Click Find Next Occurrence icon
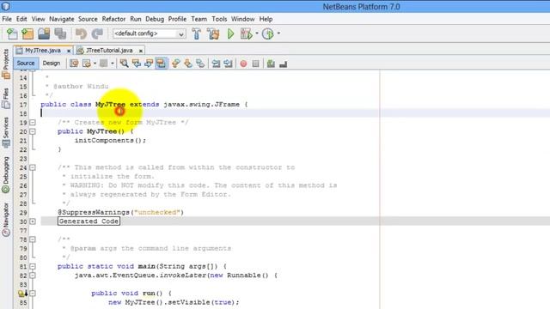This screenshot has width=550, height=309. (x=149, y=64)
